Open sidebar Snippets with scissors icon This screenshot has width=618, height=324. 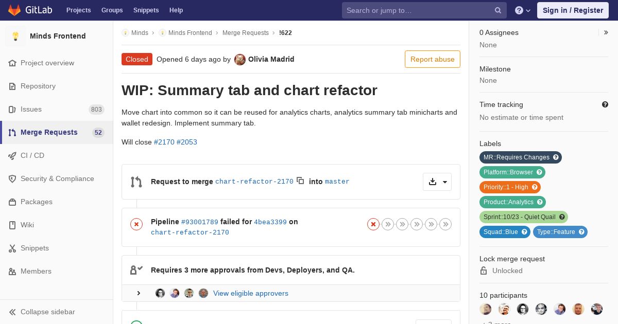click(x=57, y=248)
